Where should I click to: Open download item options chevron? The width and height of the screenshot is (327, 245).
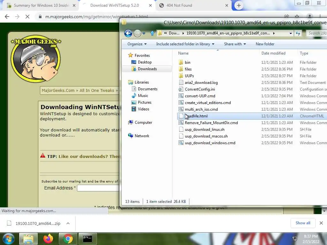click(68, 223)
